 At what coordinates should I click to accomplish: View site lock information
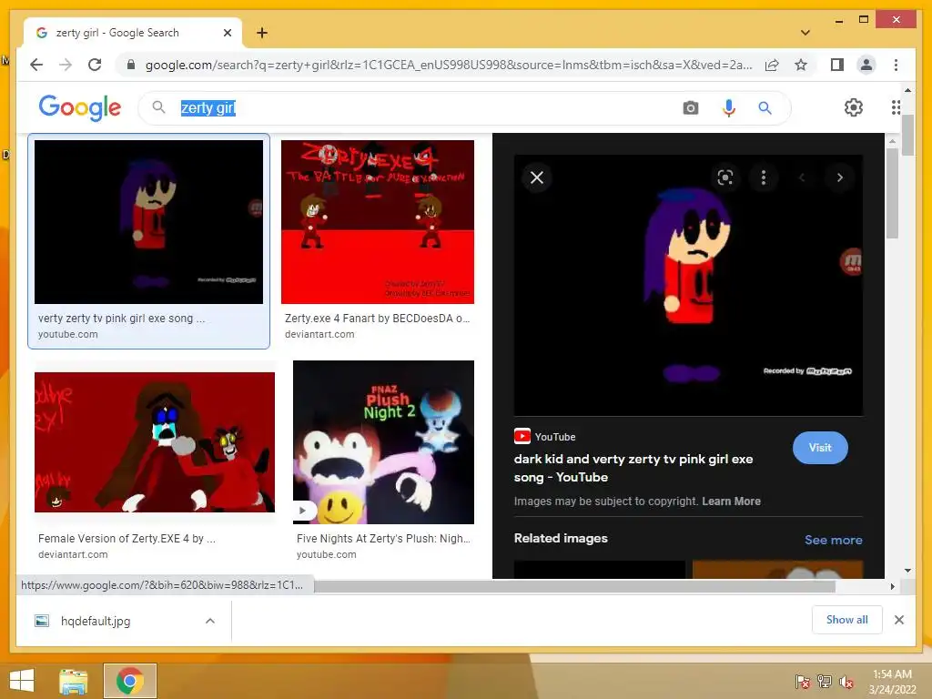pos(131,65)
